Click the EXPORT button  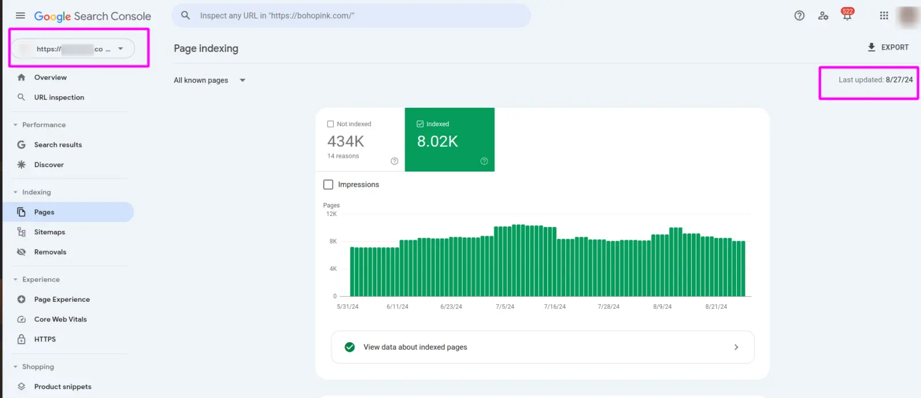click(x=888, y=47)
